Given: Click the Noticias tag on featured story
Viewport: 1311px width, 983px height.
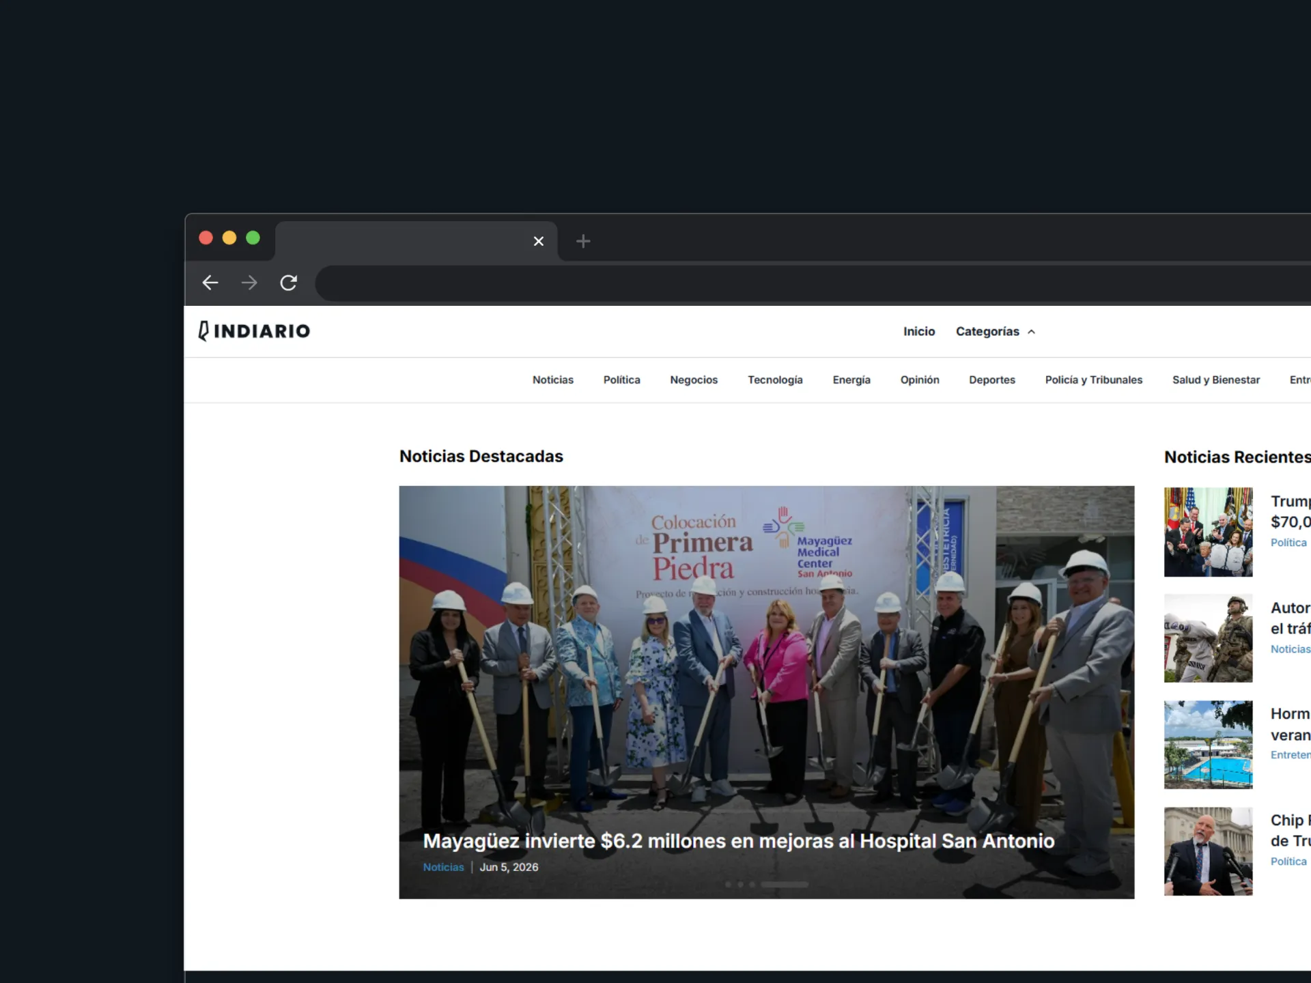Looking at the screenshot, I should [x=443, y=867].
